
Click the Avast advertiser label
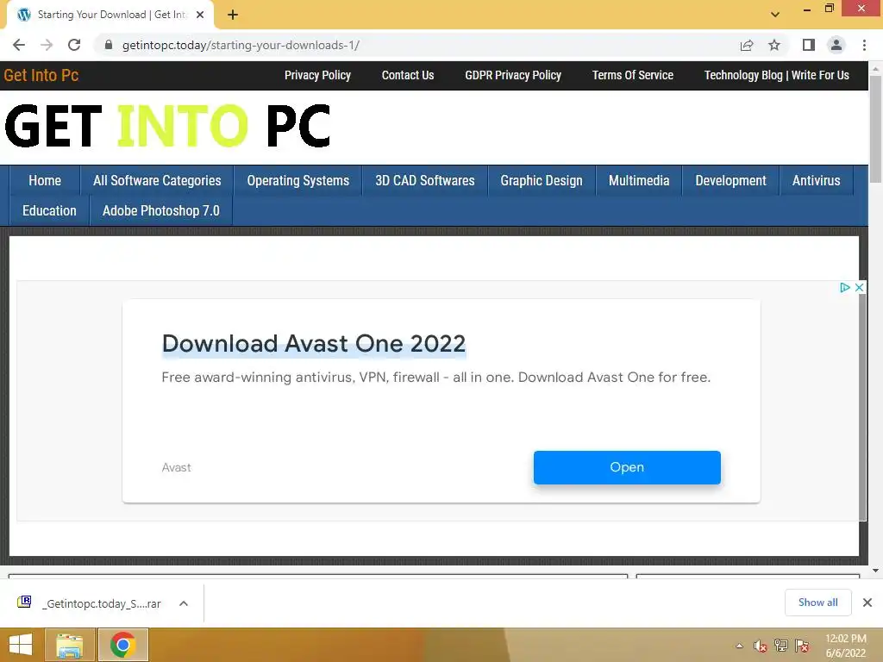click(176, 467)
